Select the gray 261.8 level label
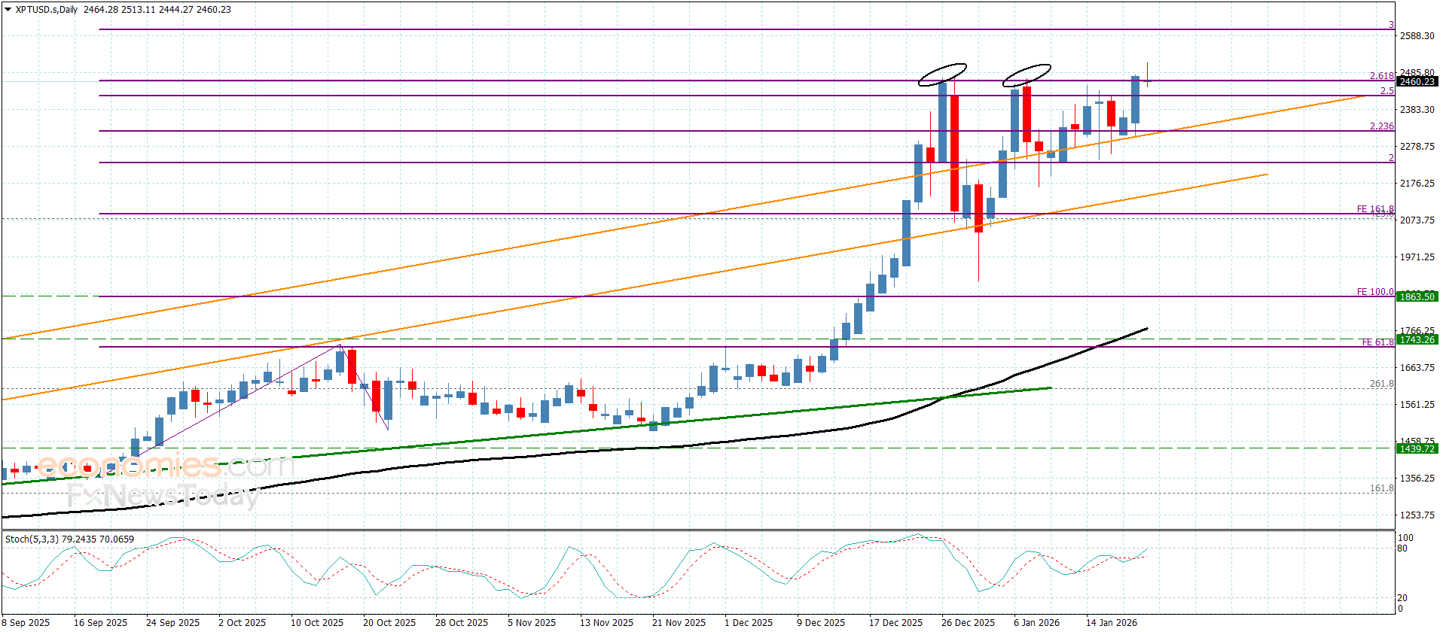This screenshot has height=632, width=1443. (x=1381, y=384)
